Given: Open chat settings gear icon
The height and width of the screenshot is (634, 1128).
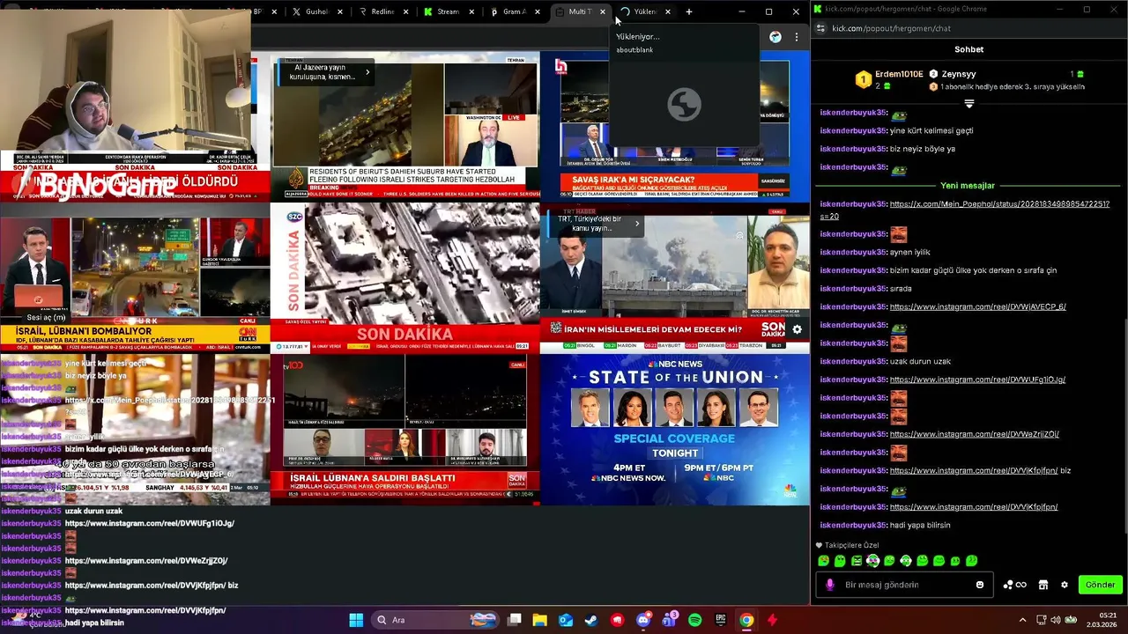Looking at the screenshot, I should (1064, 585).
